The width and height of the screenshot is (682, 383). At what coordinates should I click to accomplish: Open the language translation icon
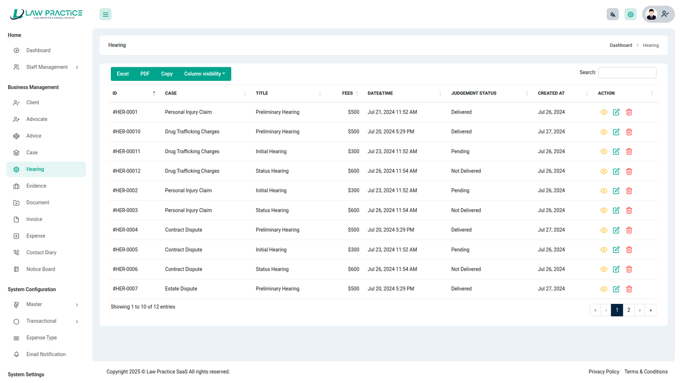[x=613, y=14]
